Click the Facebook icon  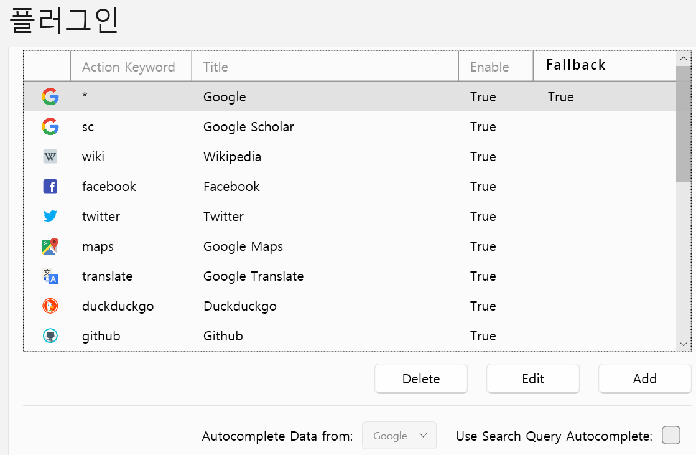pyautogui.click(x=50, y=186)
